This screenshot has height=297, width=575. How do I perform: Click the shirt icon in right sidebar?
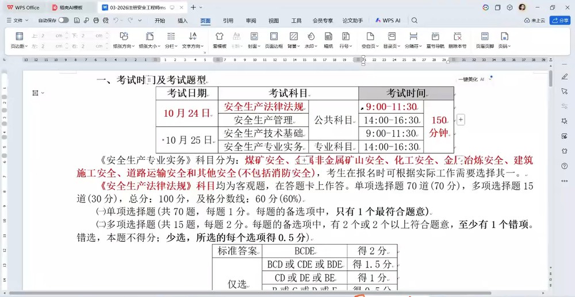pos(565,151)
